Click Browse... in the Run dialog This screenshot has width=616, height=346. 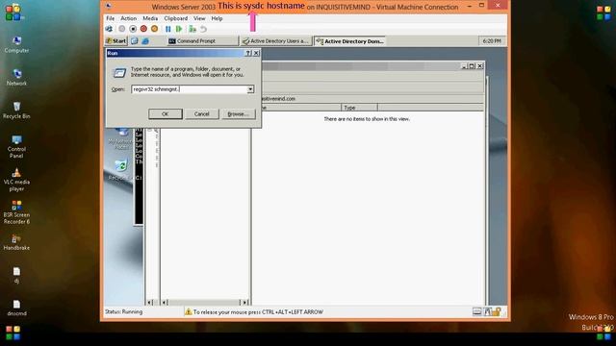click(x=238, y=113)
